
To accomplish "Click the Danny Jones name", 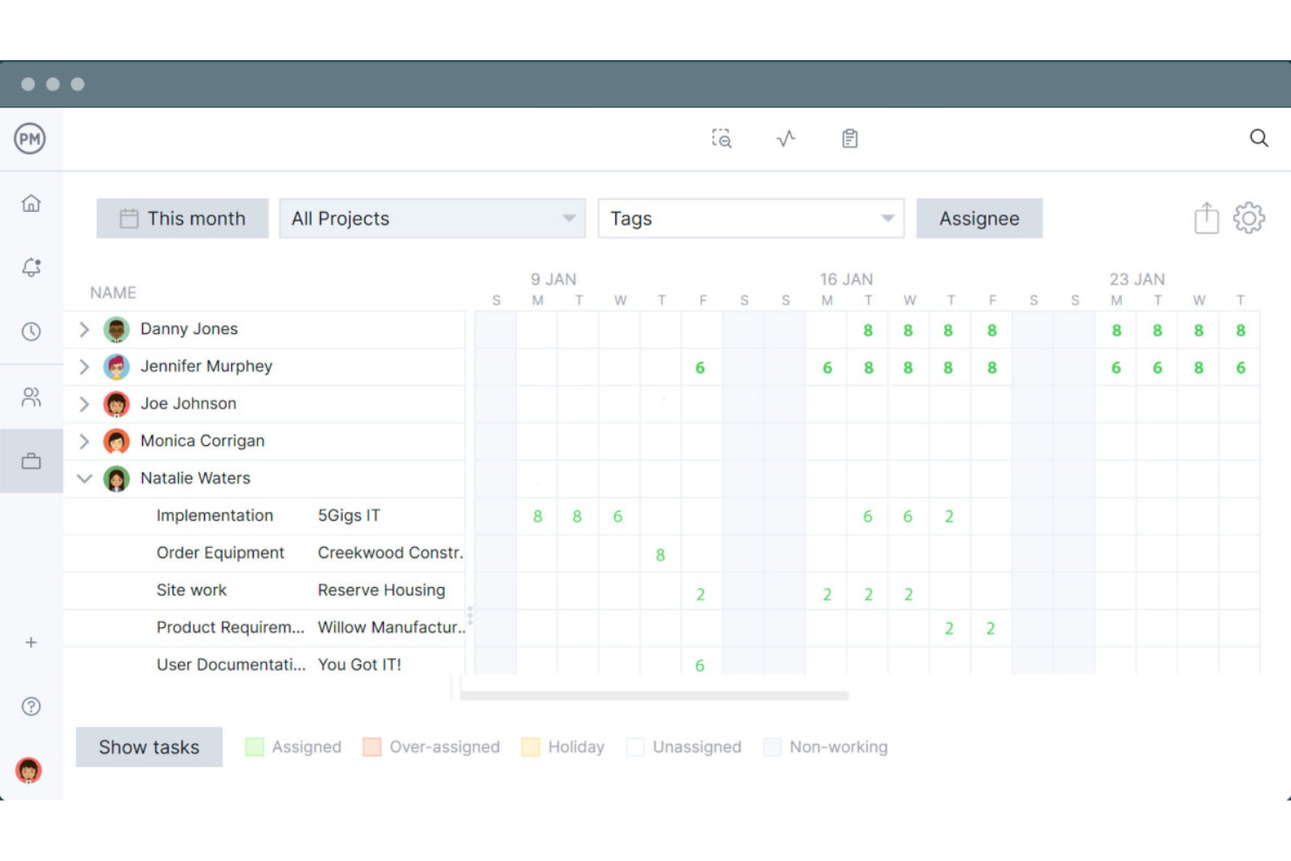I will [x=189, y=329].
